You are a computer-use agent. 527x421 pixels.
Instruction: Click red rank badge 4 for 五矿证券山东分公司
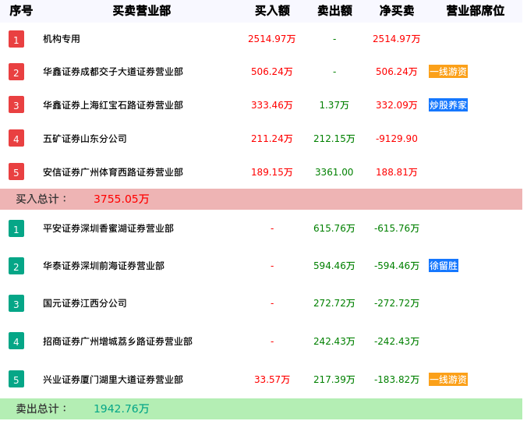pos(16,139)
